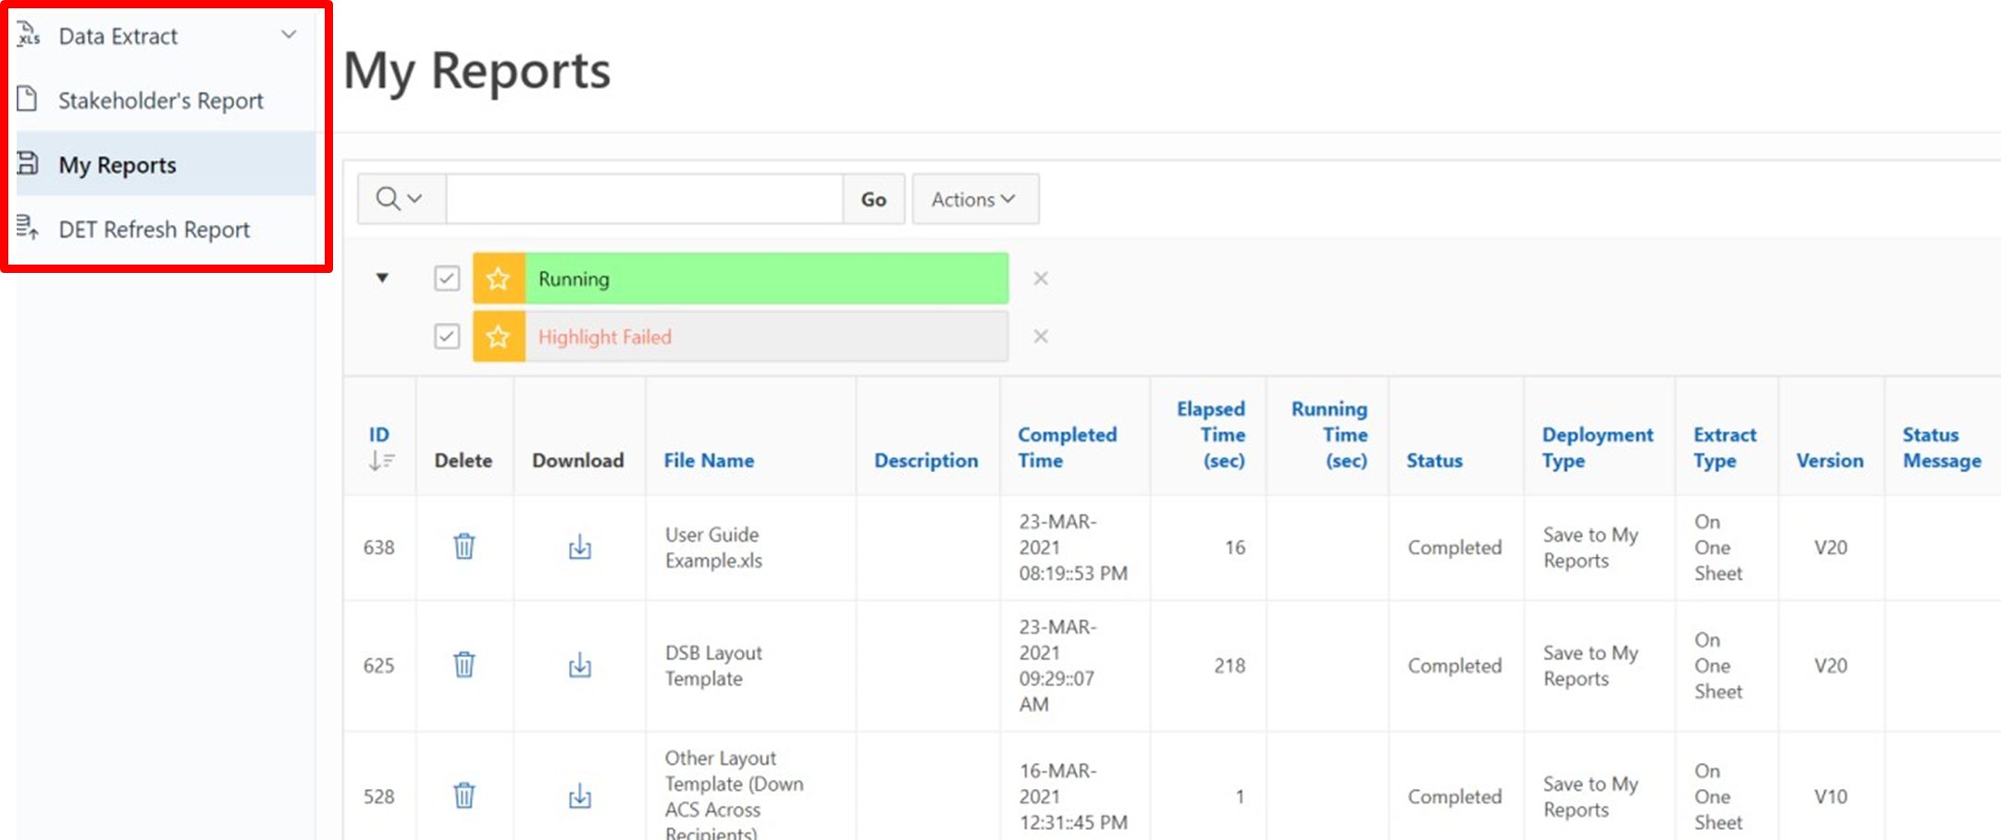Open Stakeholder's Report in the sidebar
This screenshot has width=2001, height=840.
click(161, 100)
